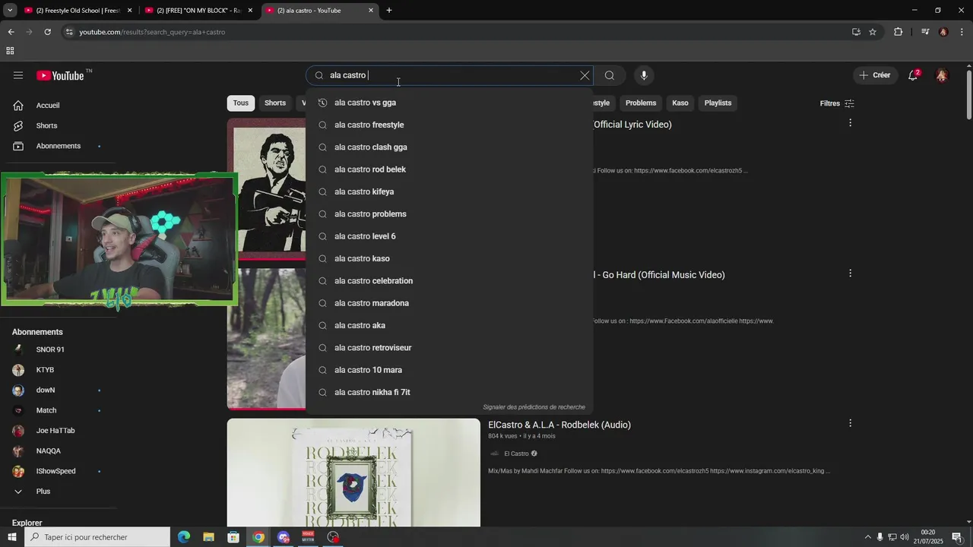Open Windows Start menu
Image resolution: width=973 pixels, height=547 pixels.
tap(11, 537)
